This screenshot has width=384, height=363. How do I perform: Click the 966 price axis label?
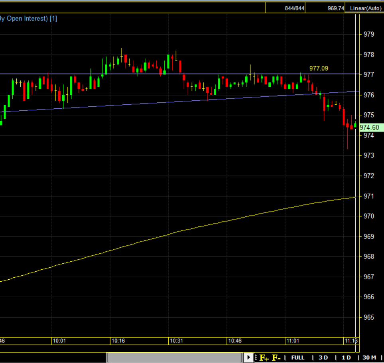click(369, 297)
